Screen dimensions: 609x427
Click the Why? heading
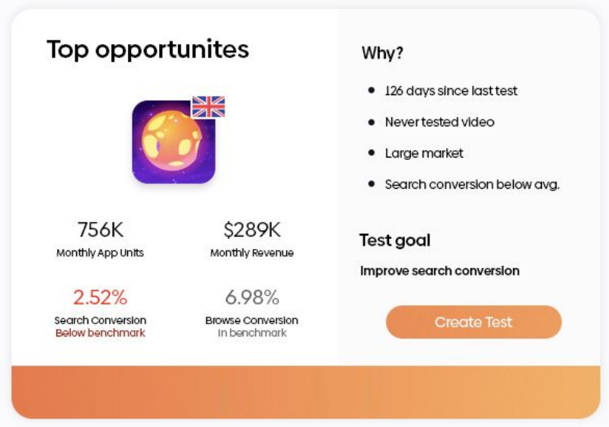pos(382,54)
